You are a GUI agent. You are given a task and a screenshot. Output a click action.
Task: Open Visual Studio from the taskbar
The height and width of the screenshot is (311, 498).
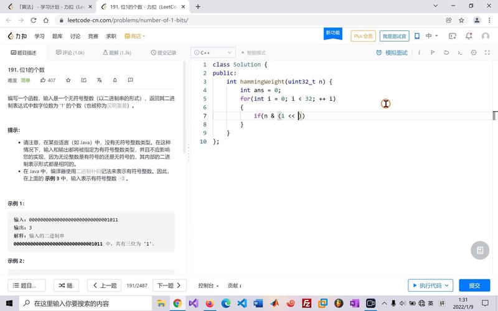point(194,304)
